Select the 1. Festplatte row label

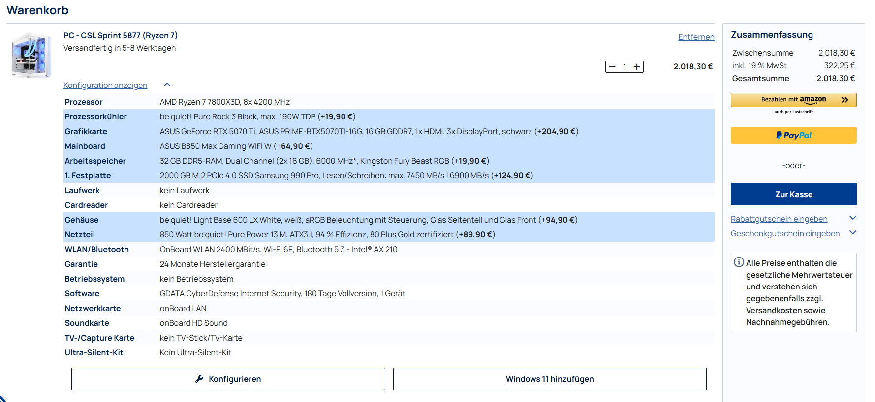coord(88,175)
